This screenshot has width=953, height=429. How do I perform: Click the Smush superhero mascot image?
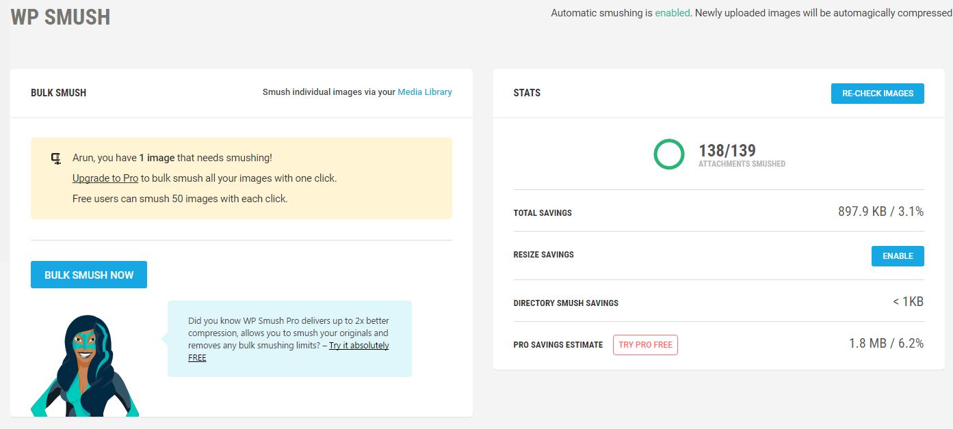(85, 365)
